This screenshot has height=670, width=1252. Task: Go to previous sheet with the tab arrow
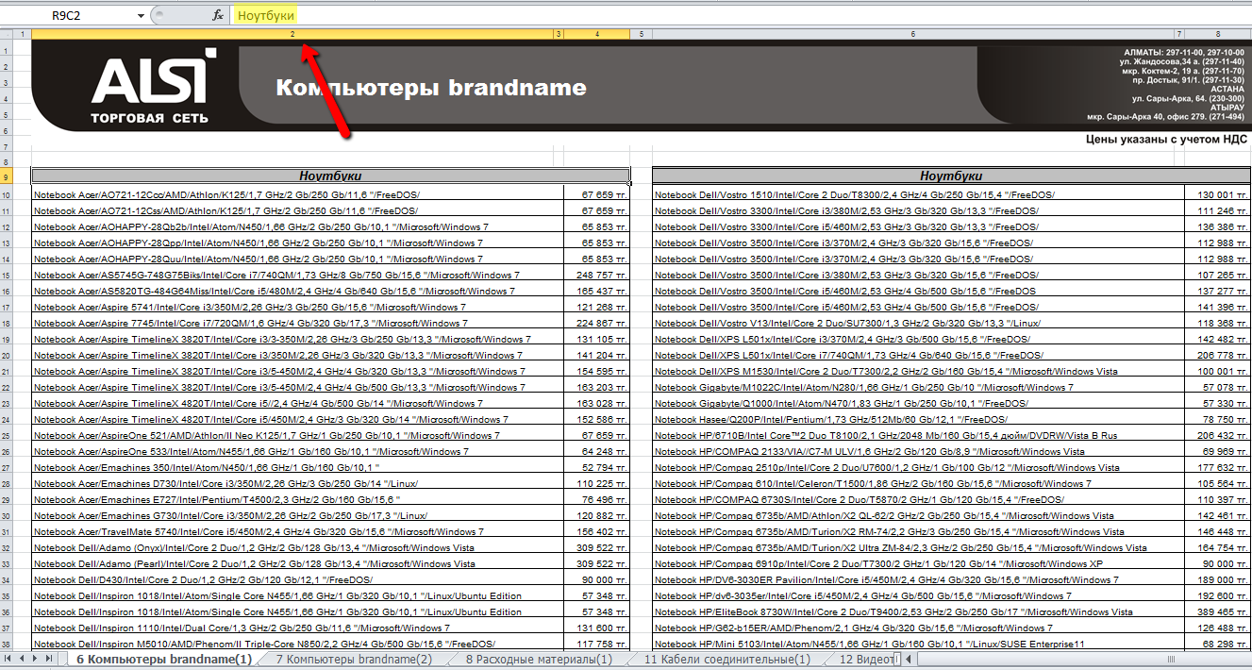pos(24,660)
